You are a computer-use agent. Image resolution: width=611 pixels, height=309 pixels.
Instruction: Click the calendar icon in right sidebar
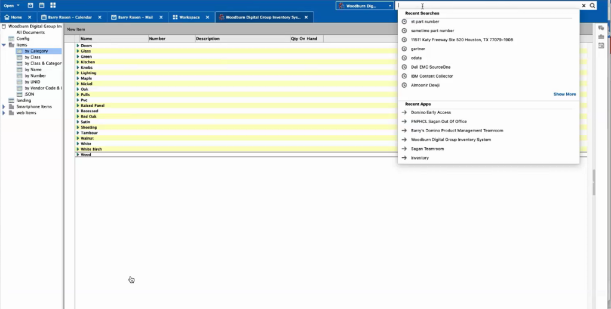click(x=601, y=45)
